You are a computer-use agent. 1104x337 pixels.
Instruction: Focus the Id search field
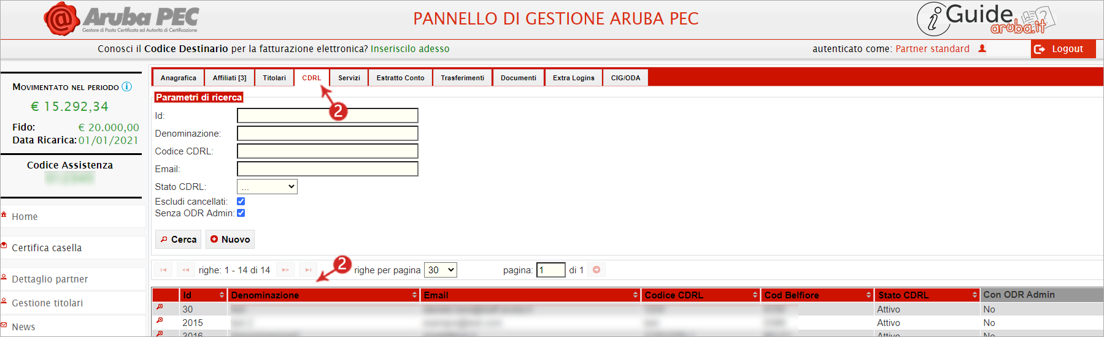coord(328,115)
